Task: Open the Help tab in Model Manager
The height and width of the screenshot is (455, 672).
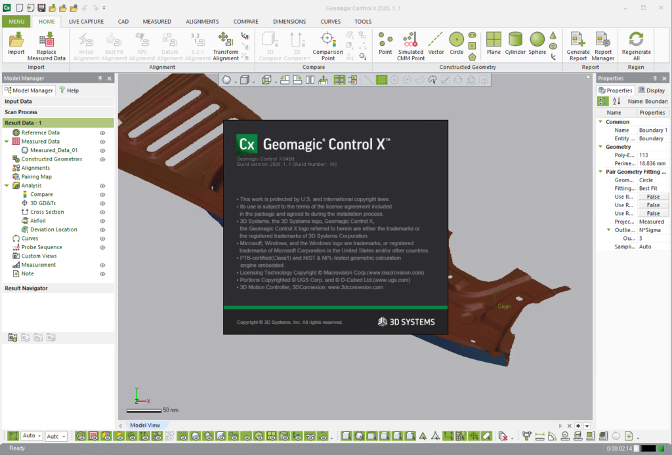Action: point(68,90)
